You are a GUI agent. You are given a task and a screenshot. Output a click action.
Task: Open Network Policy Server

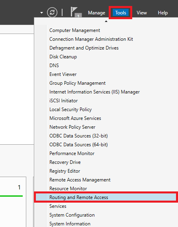(x=72, y=127)
